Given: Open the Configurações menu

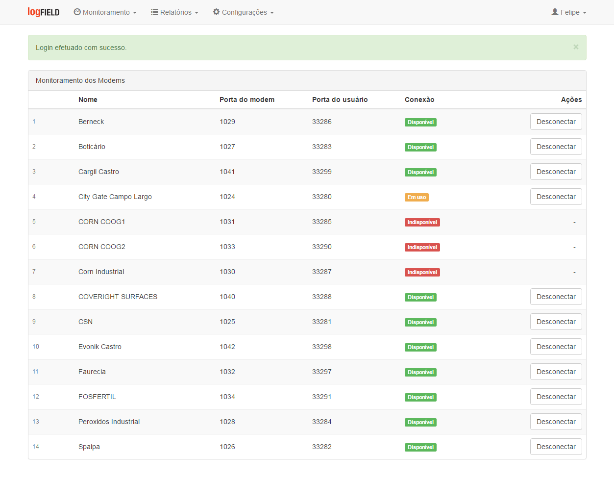Looking at the screenshot, I should point(244,12).
